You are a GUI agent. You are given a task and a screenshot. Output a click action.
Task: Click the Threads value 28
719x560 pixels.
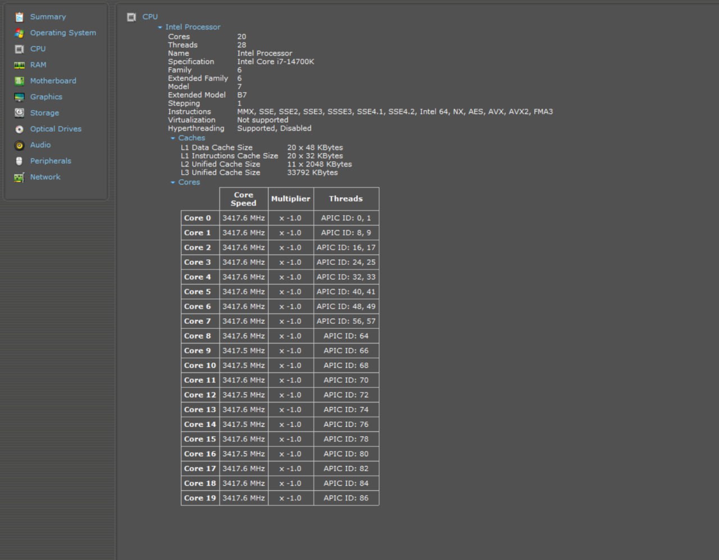pos(242,45)
